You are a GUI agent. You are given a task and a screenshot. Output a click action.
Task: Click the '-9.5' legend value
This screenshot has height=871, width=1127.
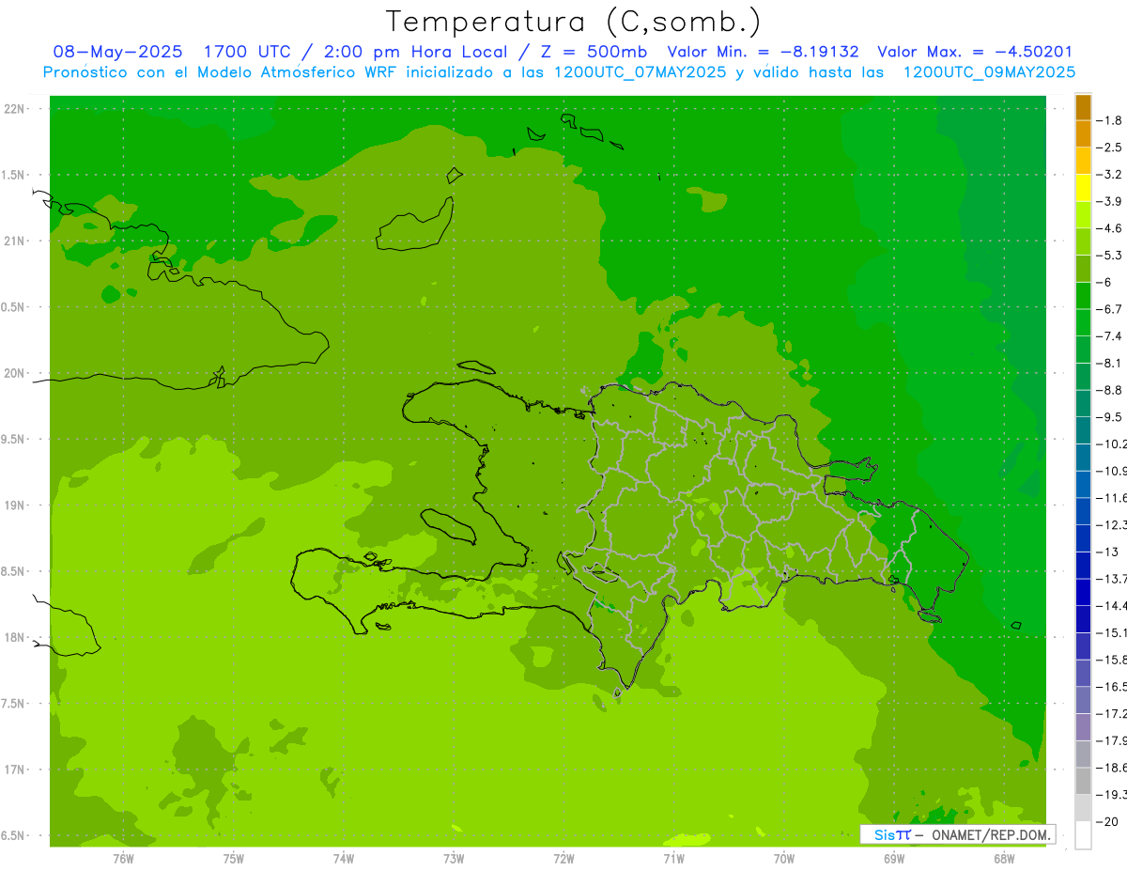pyautogui.click(x=1110, y=417)
